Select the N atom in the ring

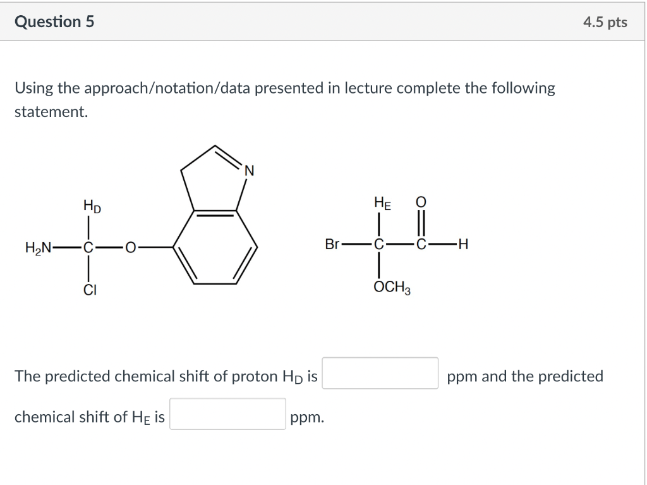(x=249, y=168)
